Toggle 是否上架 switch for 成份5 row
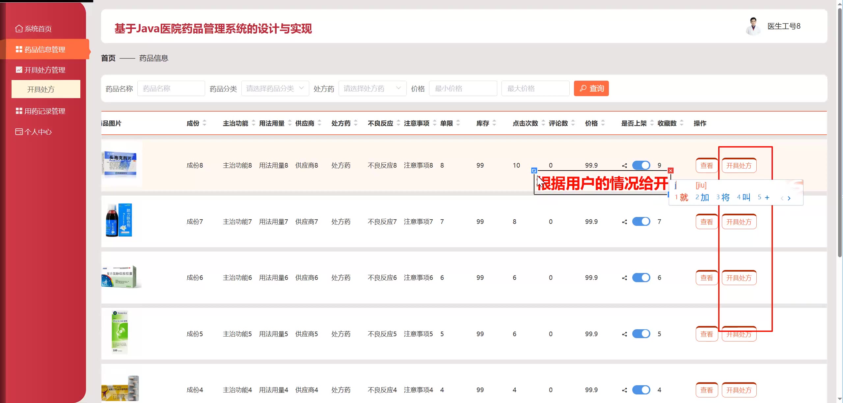 coord(641,334)
